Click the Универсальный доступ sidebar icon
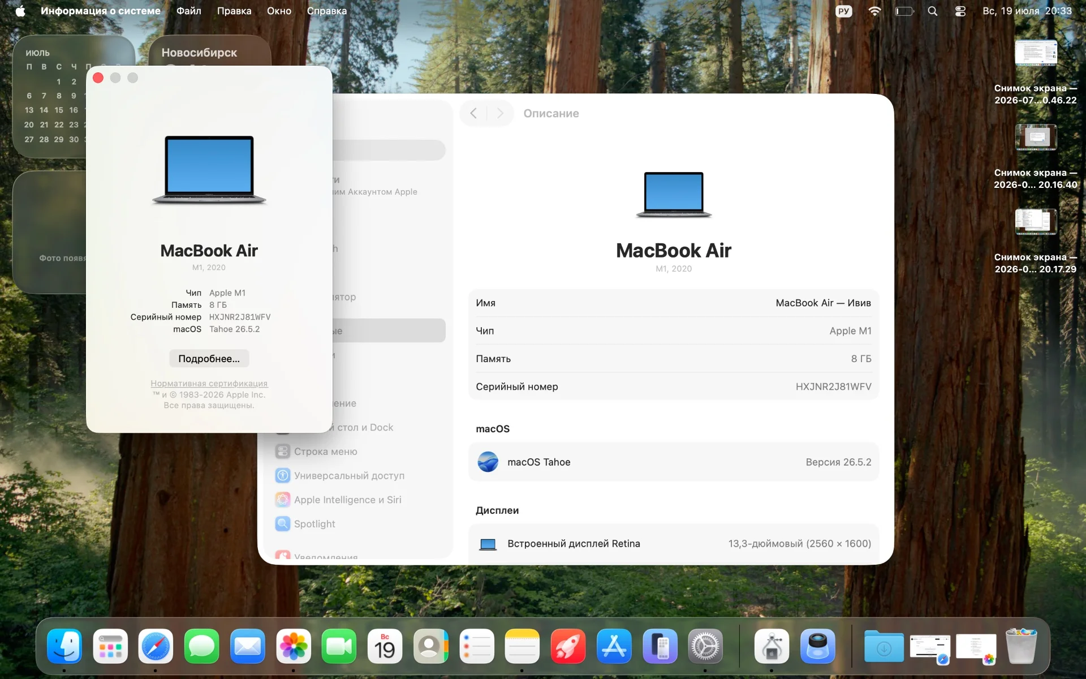Image resolution: width=1086 pixels, height=679 pixels. (283, 475)
